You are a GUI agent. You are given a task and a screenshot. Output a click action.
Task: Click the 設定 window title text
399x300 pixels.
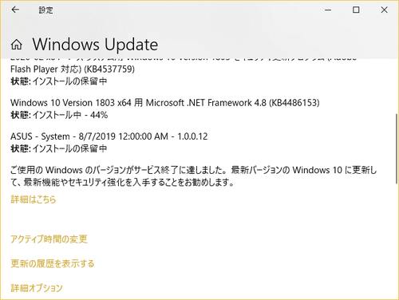[x=45, y=10]
